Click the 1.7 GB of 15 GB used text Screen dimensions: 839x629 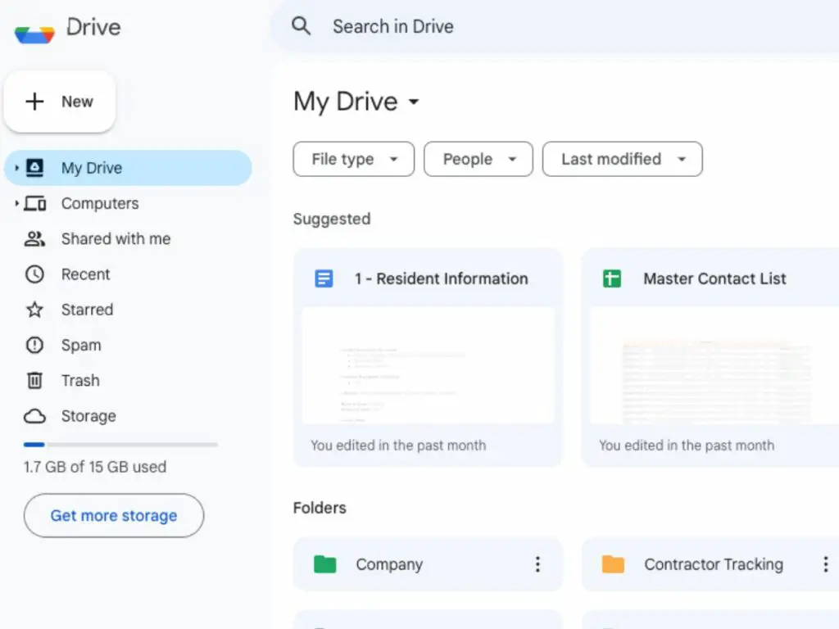[95, 467]
